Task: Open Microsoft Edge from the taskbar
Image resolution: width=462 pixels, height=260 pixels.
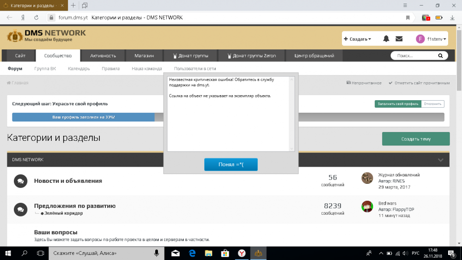Action: coord(193,253)
